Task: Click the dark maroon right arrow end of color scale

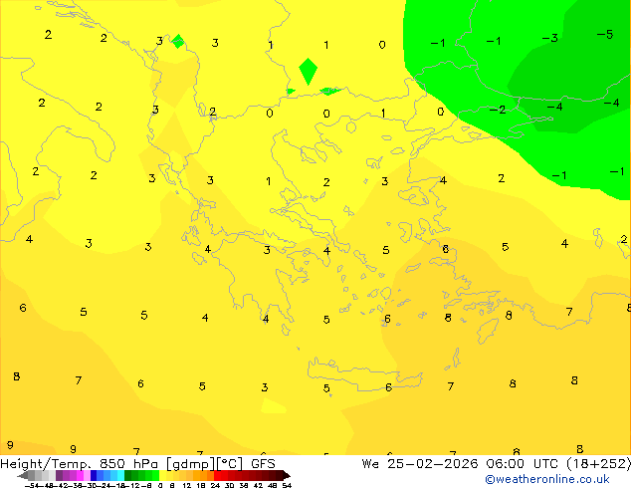Action: (x=286, y=476)
